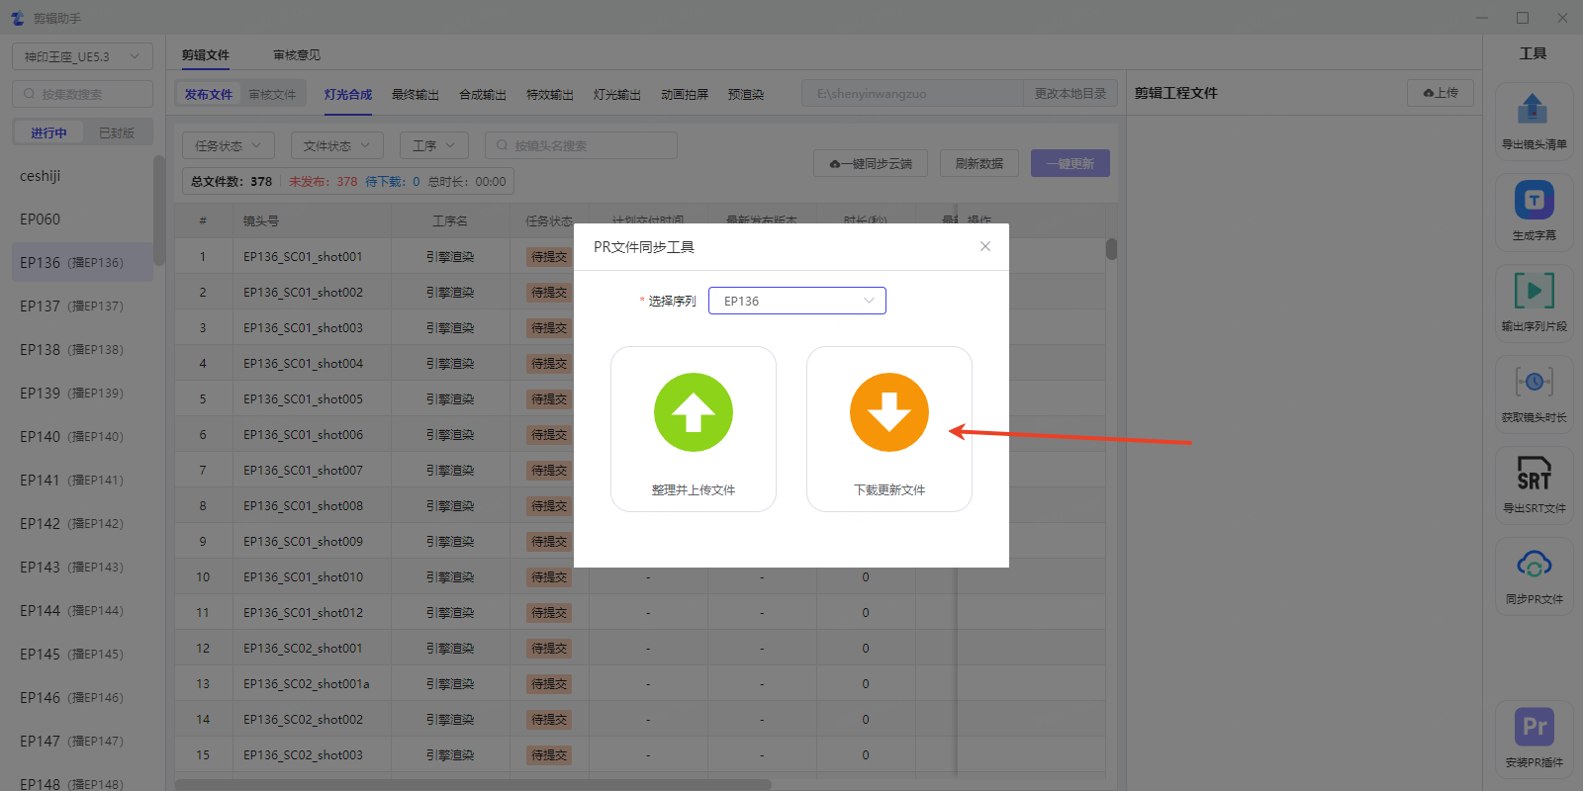This screenshot has width=1583, height=791.
Task: Switch to the in-progress toggle
Action: (x=48, y=132)
